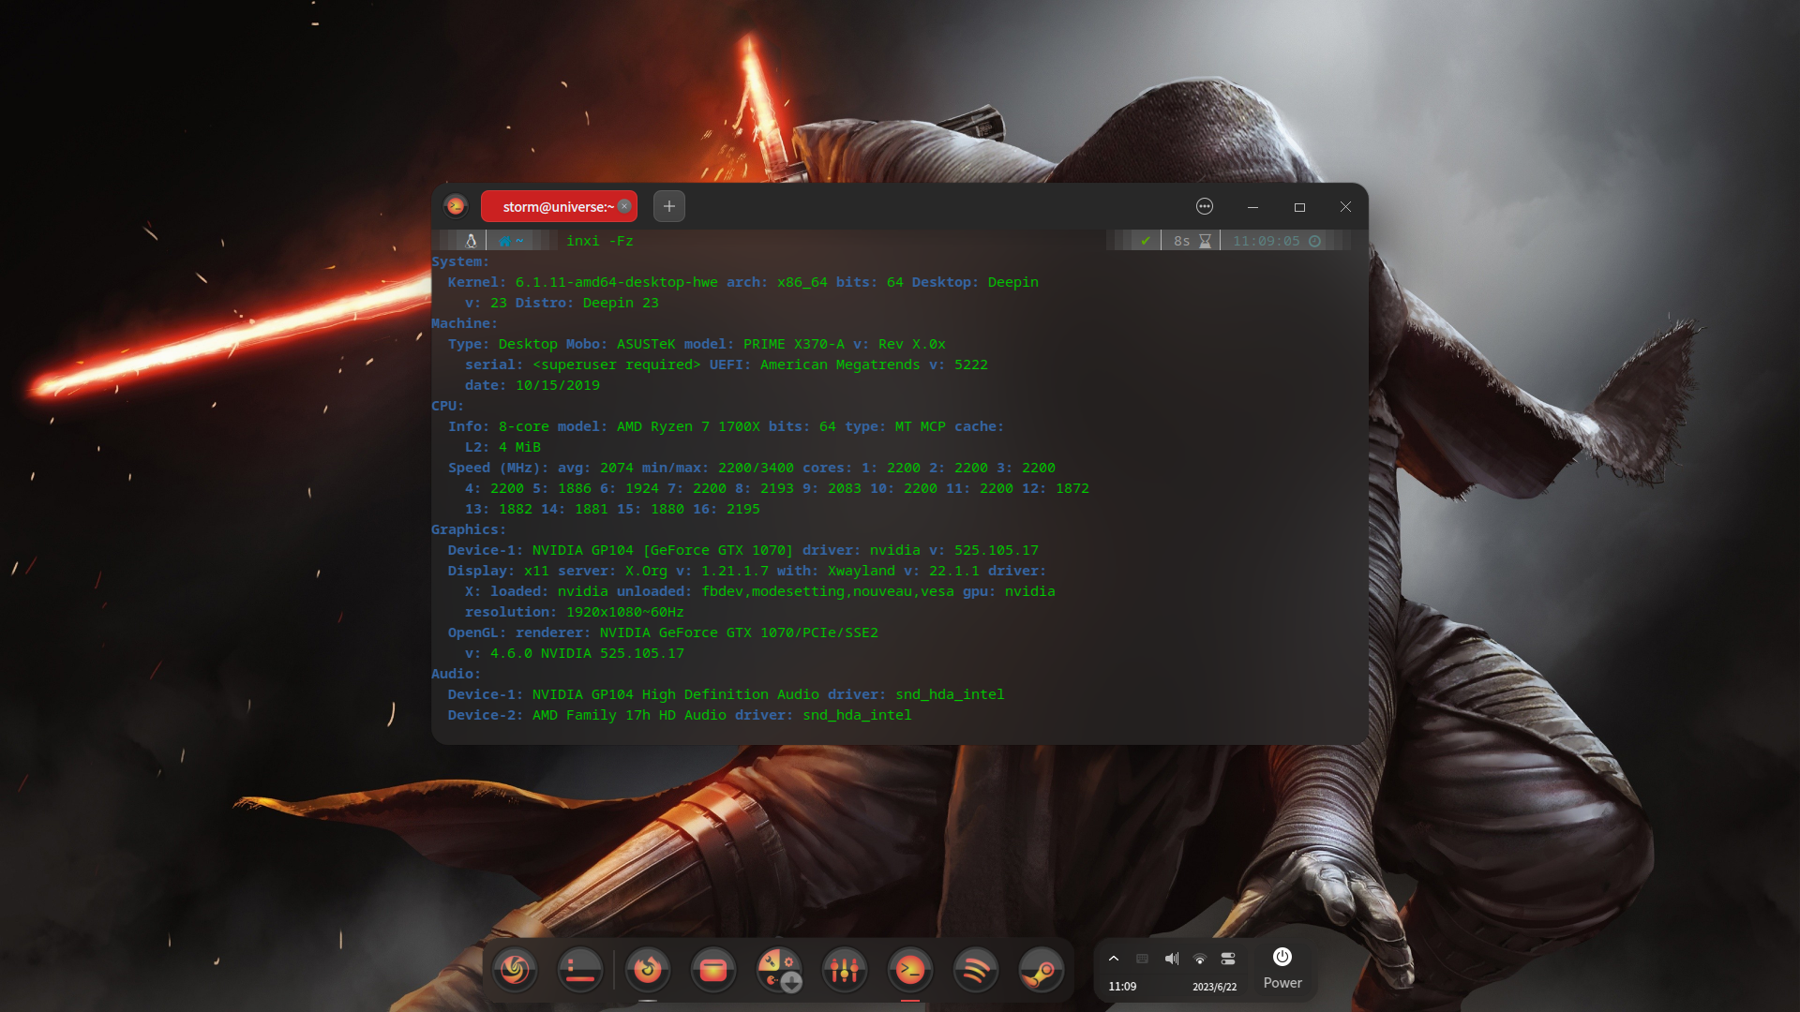The image size is (1800, 1012).
Task: Open the Deepin launcher in the dock
Action: point(515,970)
